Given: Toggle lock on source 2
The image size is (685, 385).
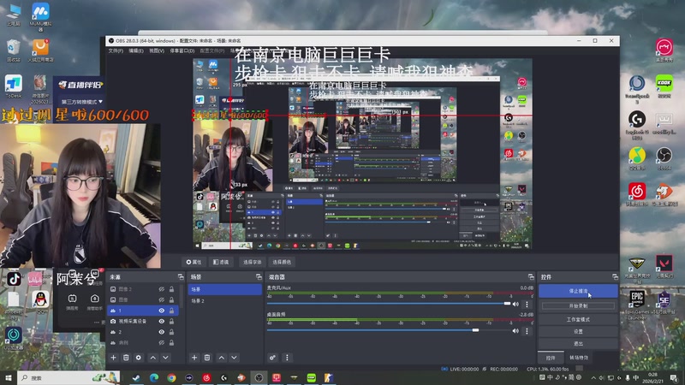Looking at the screenshot, I should pyautogui.click(x=172, y=332).
